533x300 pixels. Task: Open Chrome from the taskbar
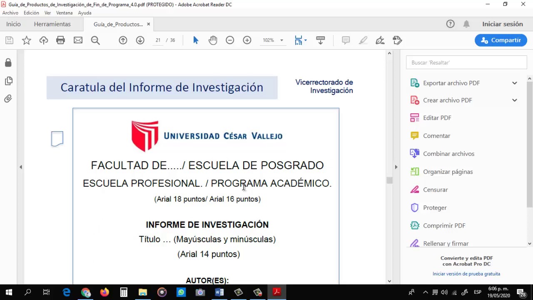tap(86, 292)
